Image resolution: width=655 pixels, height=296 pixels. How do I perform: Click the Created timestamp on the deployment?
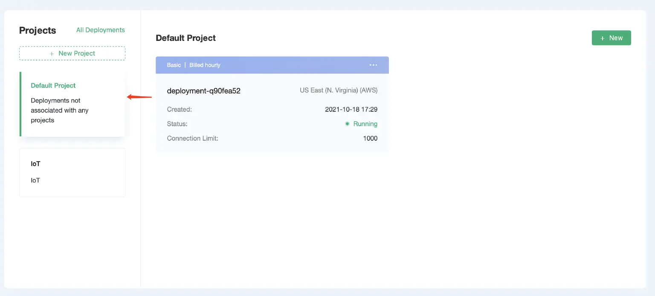pos(351,109)
